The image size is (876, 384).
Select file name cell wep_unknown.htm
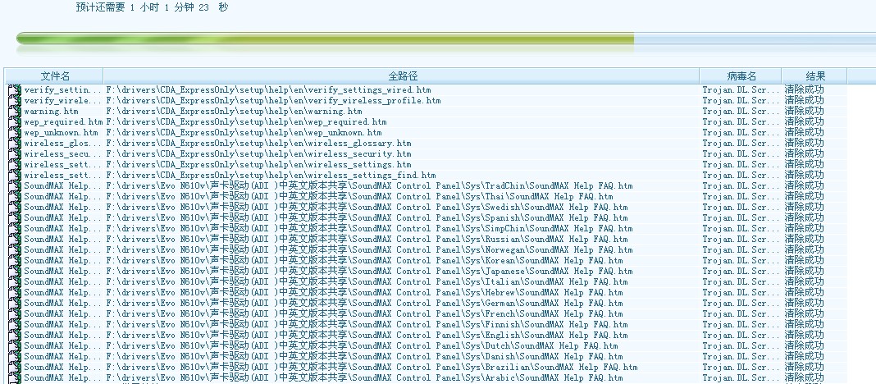pos(61,132)
